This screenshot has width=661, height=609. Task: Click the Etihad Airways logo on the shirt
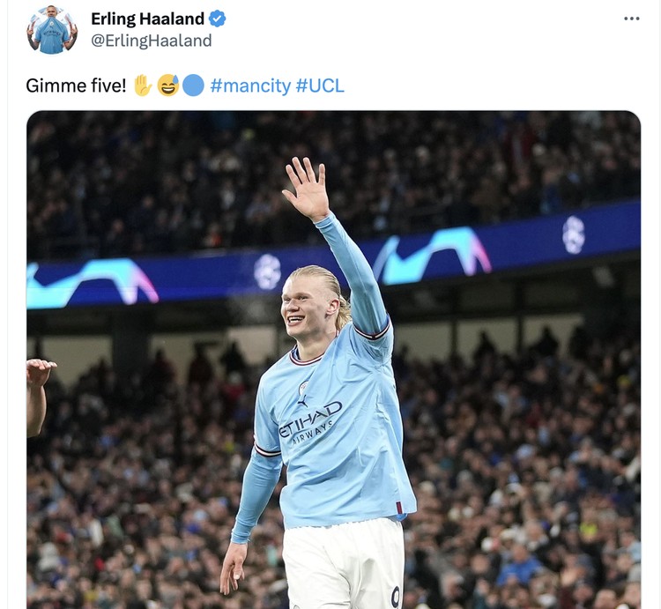(310, 423)
